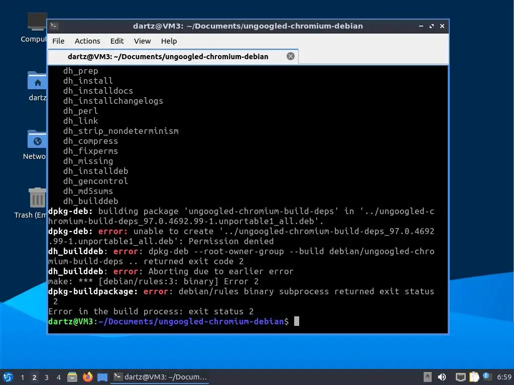
Task: Open the Network desktop icon
Action: click(x=35, y=145)
